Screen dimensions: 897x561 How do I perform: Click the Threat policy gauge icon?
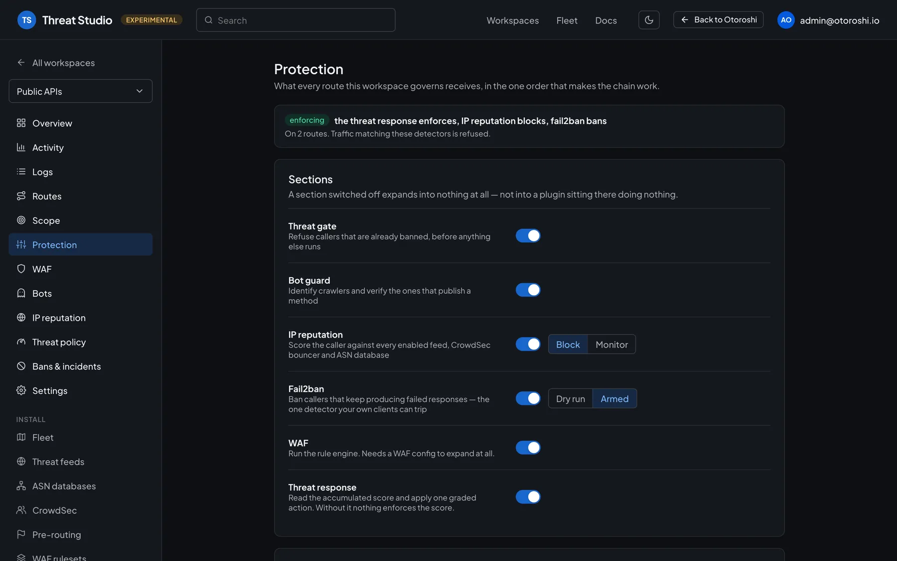tap(21, 342)
